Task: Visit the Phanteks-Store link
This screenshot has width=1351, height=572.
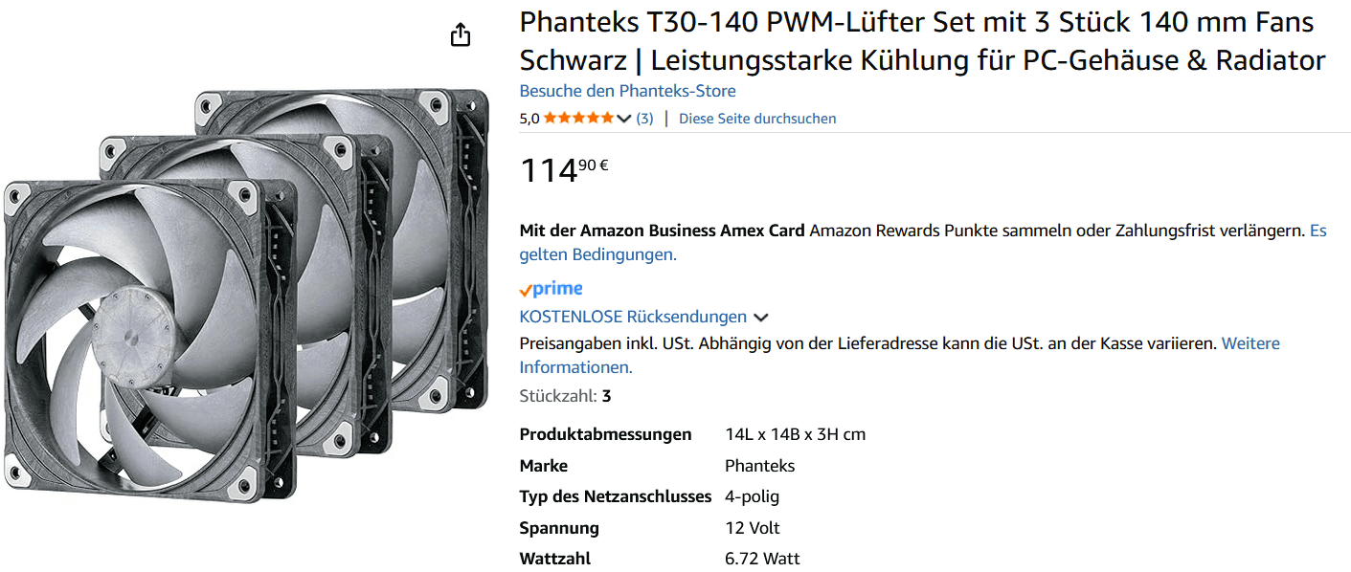Action: [627, 91]
